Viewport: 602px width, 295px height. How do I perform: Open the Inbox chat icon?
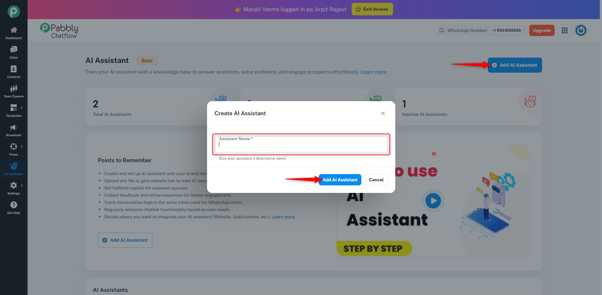tap(13, 49)
